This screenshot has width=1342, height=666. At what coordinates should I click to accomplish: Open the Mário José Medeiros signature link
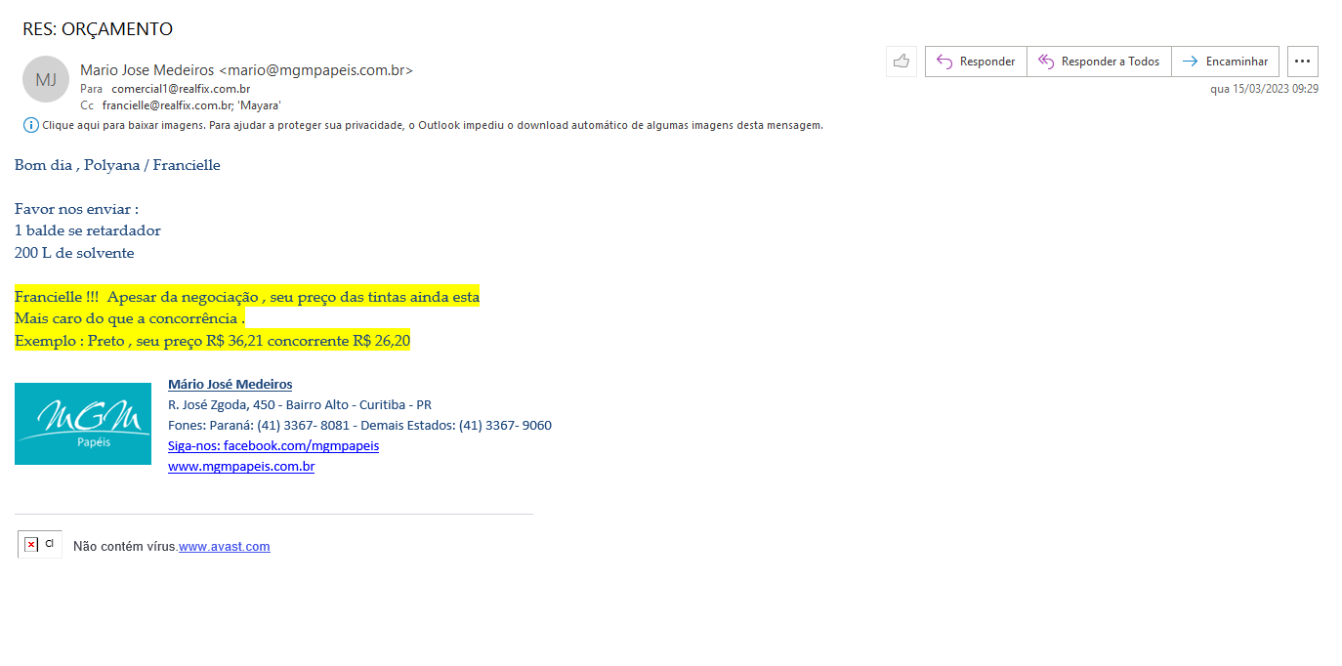[230, 385]
